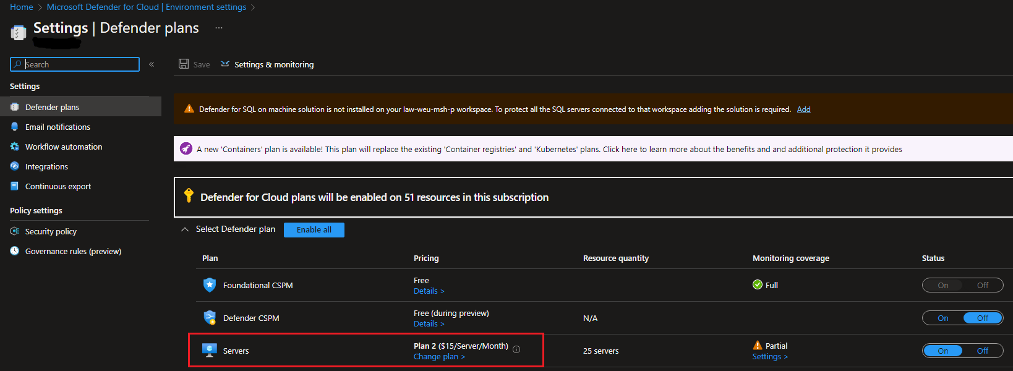Click the Monitoring coverage column header
Image resolution: width=1013 pixels, height=371 pixels.
pos(791,258)
